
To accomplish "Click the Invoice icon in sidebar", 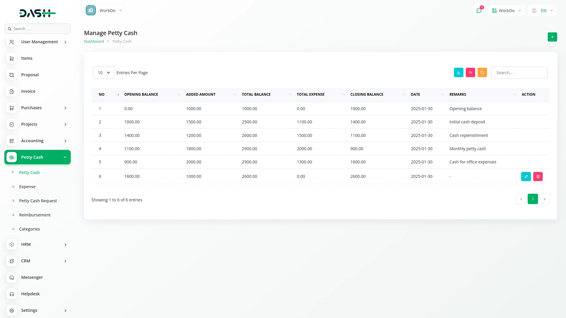I will [x=11, y=91].
